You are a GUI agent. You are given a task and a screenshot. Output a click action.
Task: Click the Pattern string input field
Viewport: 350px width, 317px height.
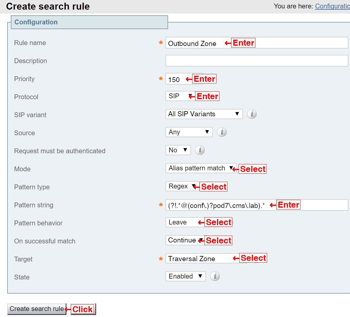(x=257, y=205)
